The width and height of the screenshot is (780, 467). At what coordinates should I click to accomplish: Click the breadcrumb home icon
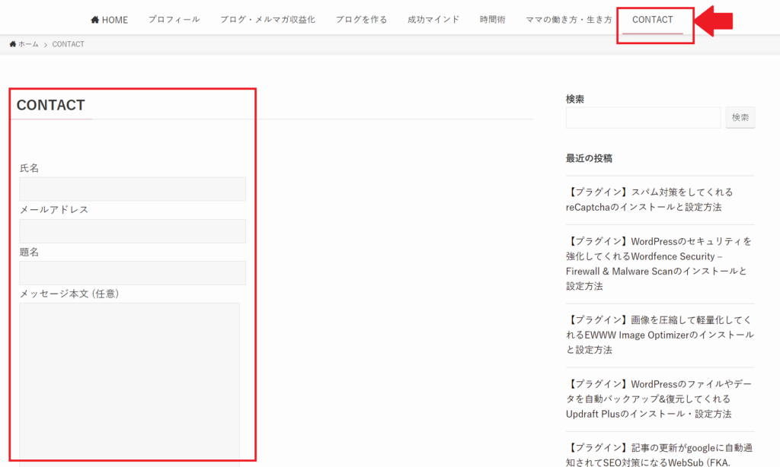[12, 44]
